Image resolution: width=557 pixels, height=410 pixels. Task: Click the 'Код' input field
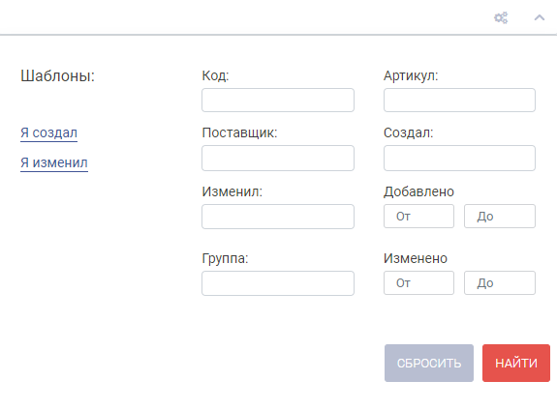tap(278, 100)
